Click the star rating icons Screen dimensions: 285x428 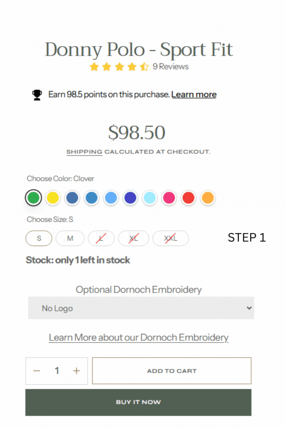point(119,67)
